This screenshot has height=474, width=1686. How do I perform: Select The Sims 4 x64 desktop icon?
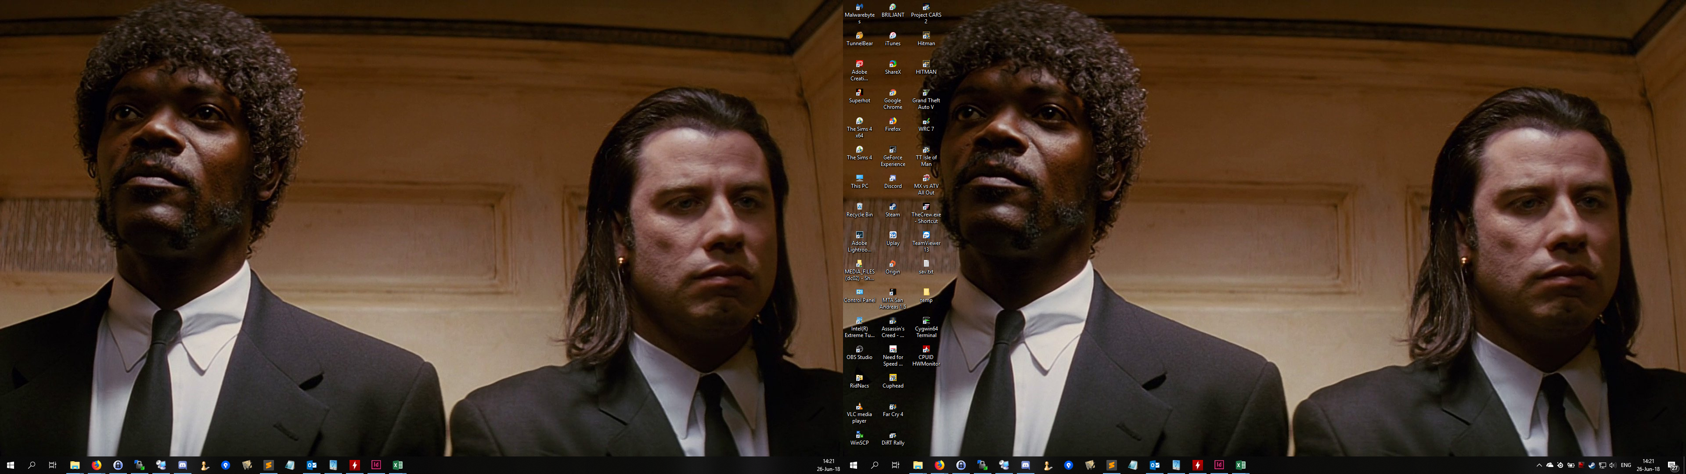click(859, 127)
